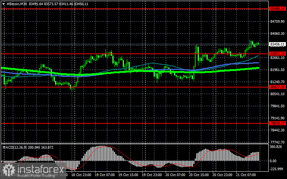Screen dimensions: 287x179
Task: Click the 81240.70 price axis value
Action: click(277, 82)
